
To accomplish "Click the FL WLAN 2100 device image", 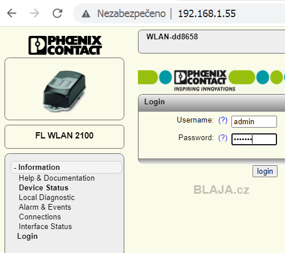I will [64, 91].
